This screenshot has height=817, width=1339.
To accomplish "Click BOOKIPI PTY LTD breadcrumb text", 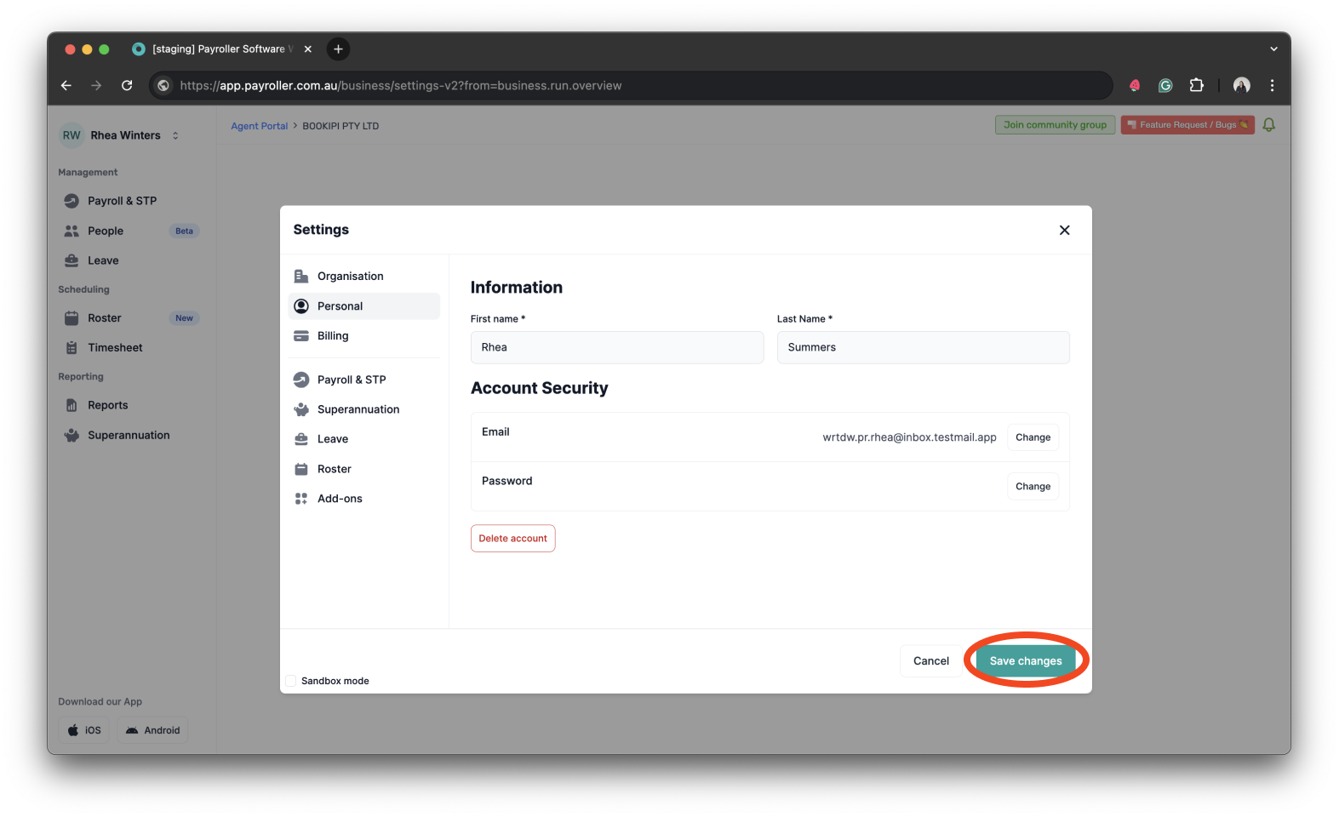I will (340, 126).
